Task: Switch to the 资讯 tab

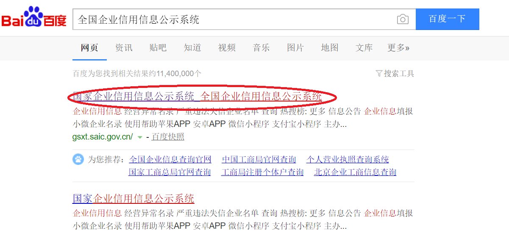Action: 124,48
